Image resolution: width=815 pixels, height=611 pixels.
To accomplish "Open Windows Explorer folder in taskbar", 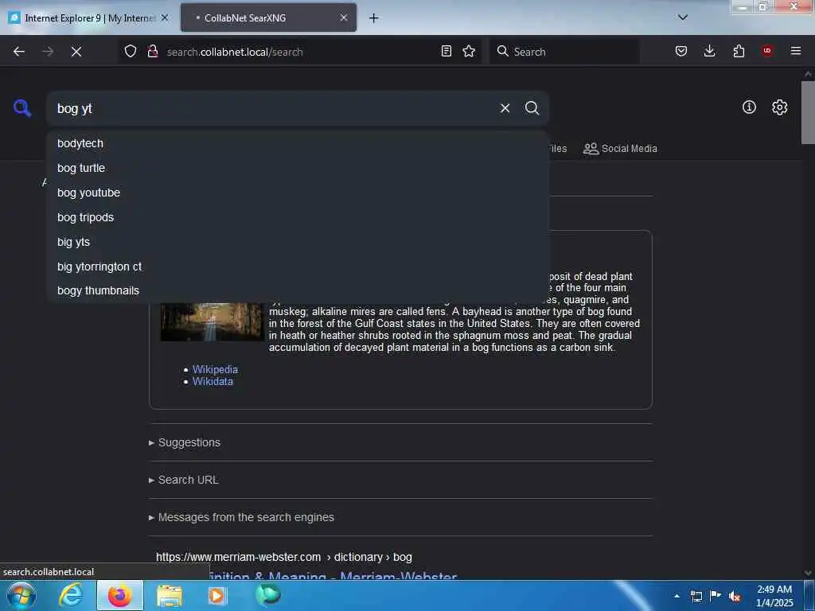I will (x=170, y=595).
